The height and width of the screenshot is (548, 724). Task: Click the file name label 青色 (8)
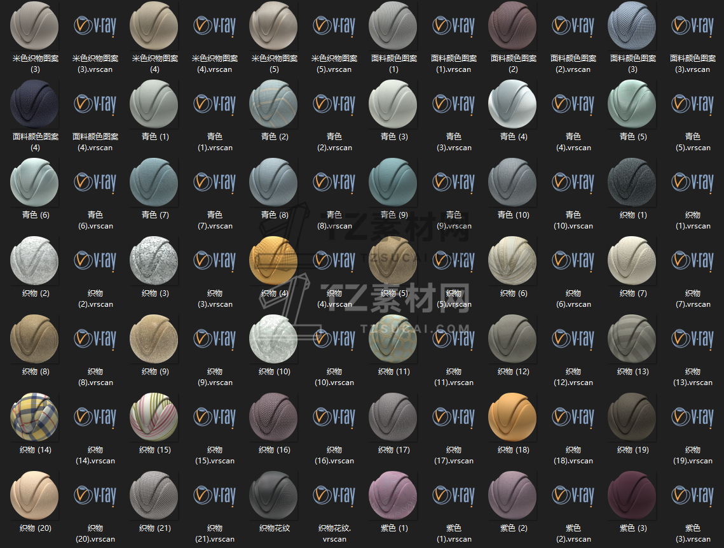(x=275, y=214)
